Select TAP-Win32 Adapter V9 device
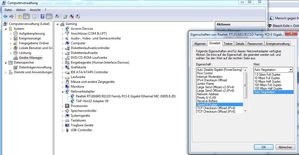 (92, 101)
